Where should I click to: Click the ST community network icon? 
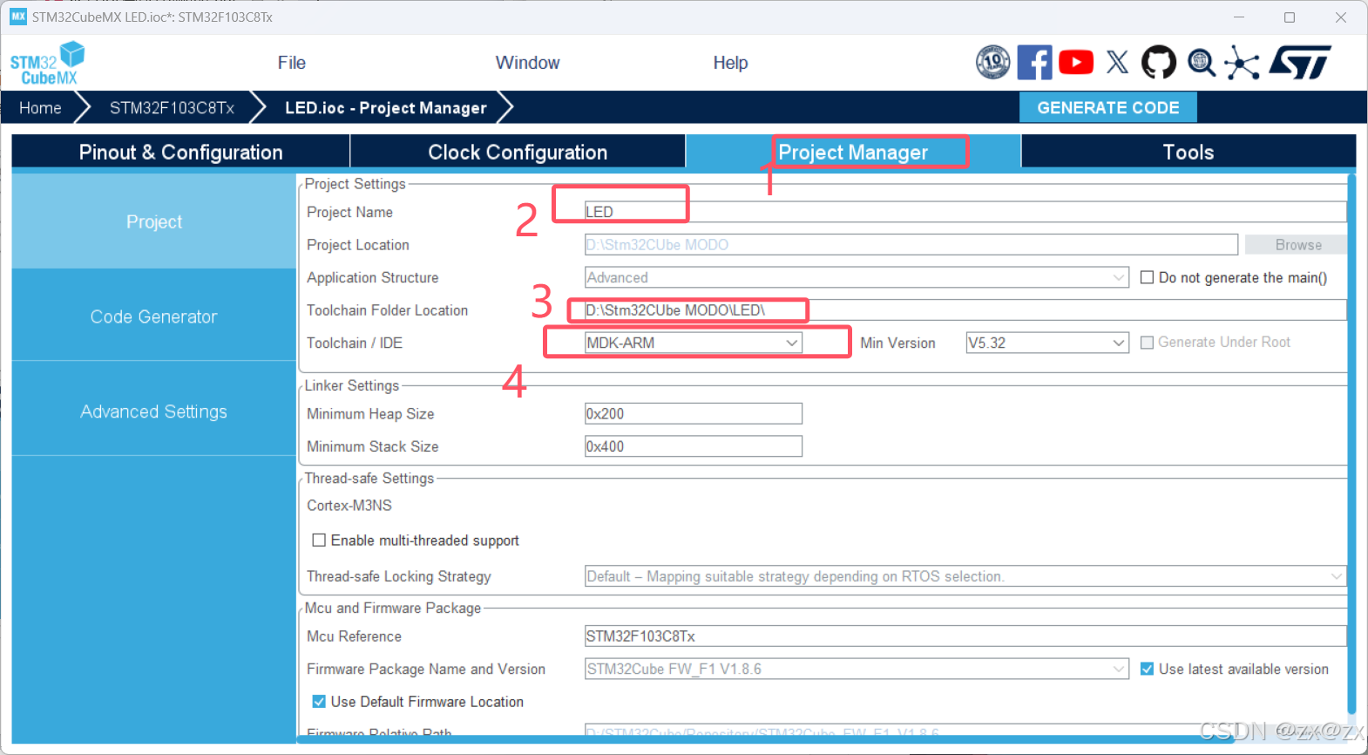pos(1242,63)
